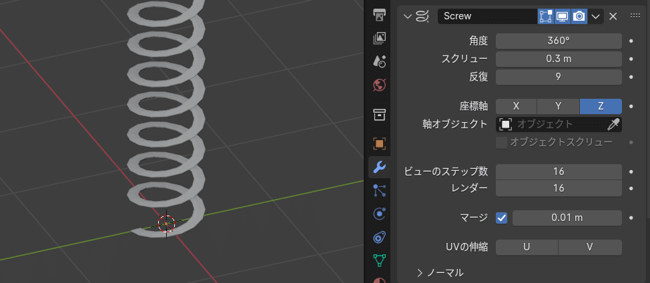Open the Collection properties tab
The height and width of the screenshot is (283, 650).
click(x=379, y=114)
